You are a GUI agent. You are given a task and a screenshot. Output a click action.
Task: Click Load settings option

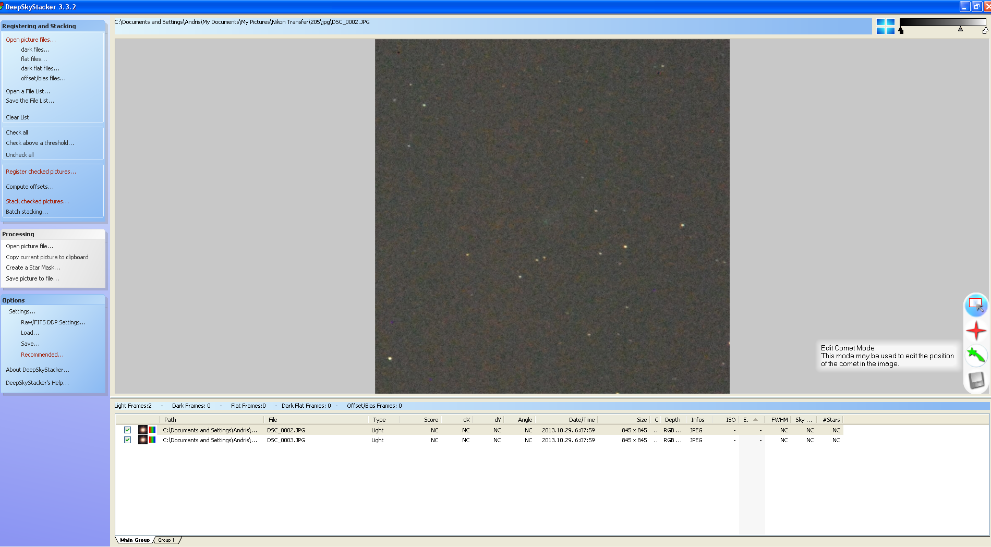pos(30,333)
